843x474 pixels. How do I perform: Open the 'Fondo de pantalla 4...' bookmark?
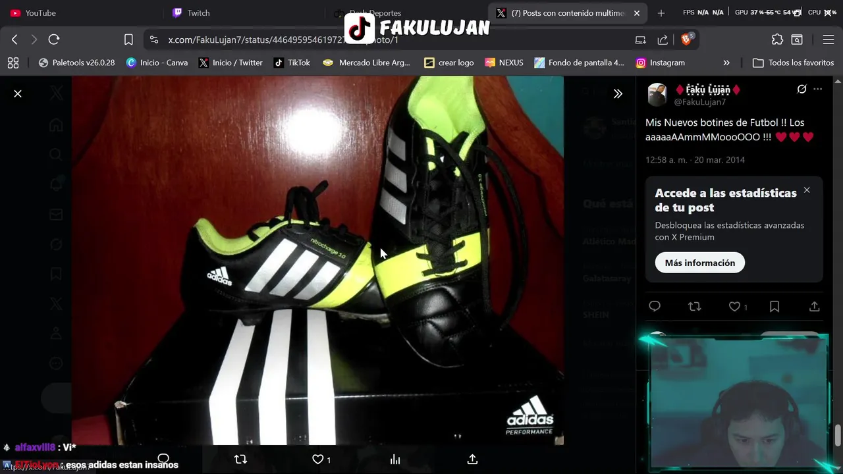[579, 63]
